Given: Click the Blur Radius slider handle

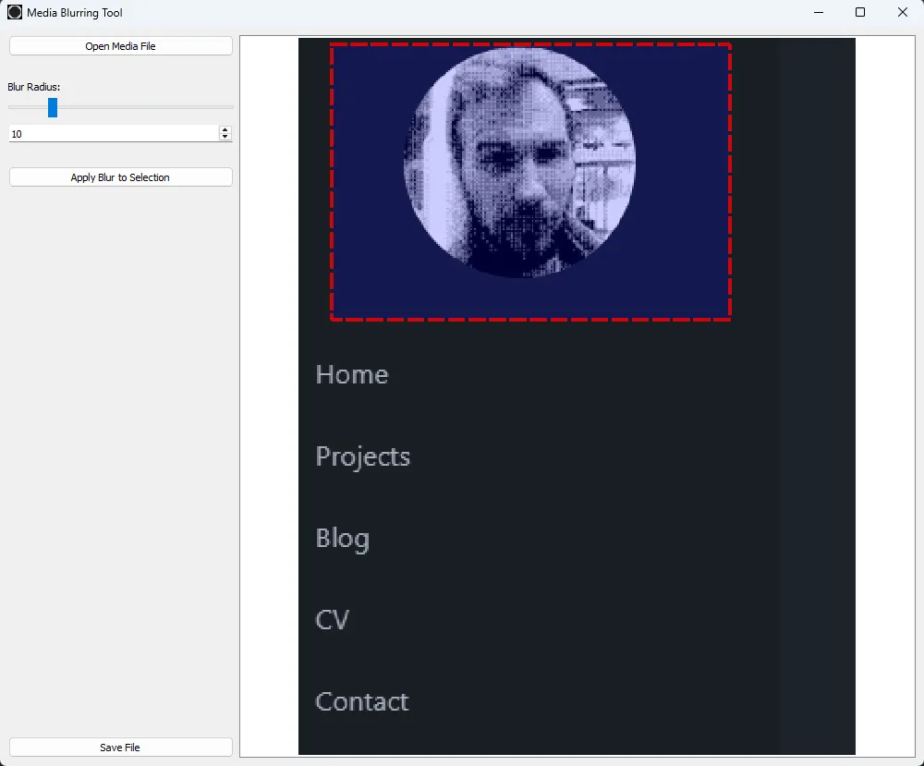Looking at the screenshot, I should click(x=53, y=107).
